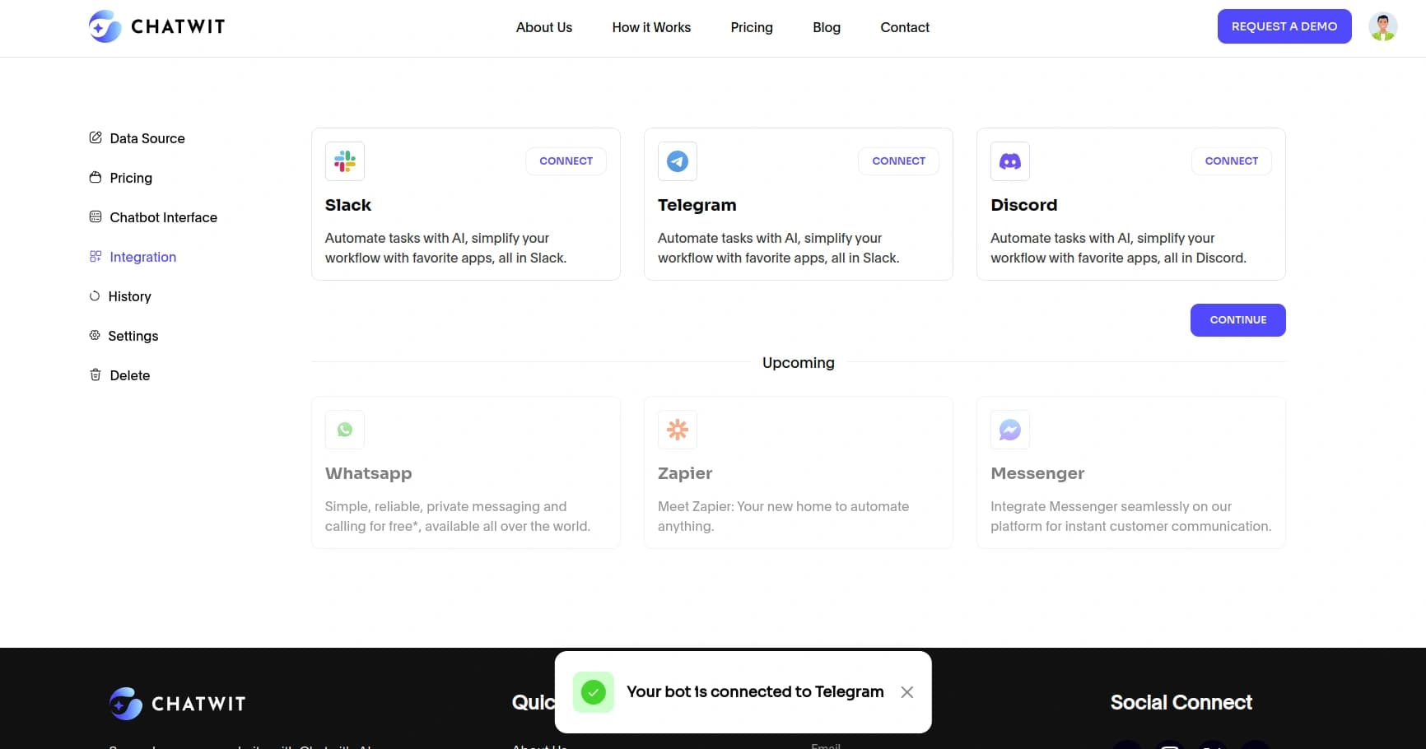
Task: Click 'Your bot is connected to Telegram' text
Action: [755, 692]
